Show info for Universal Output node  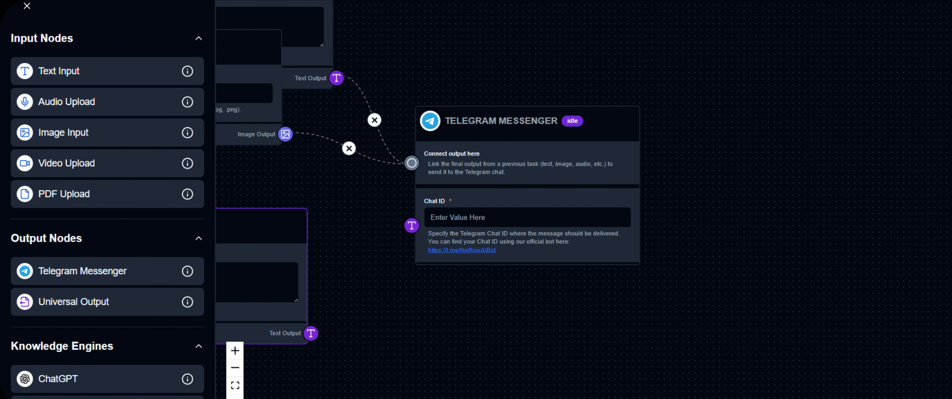pos(187,302)
